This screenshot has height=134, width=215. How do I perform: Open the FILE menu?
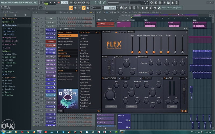tap(2, 2)
